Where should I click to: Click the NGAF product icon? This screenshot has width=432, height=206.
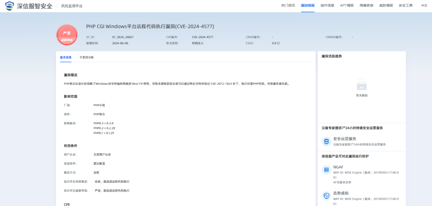click(326, 170)
